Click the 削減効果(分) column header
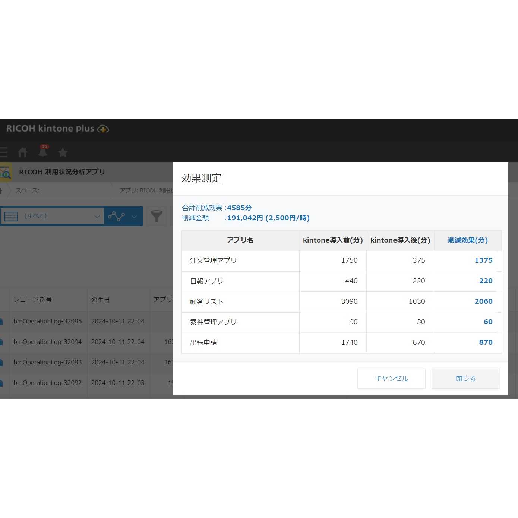Image resolution: width=518 pixels, height=518 pixels. (468, 240)
